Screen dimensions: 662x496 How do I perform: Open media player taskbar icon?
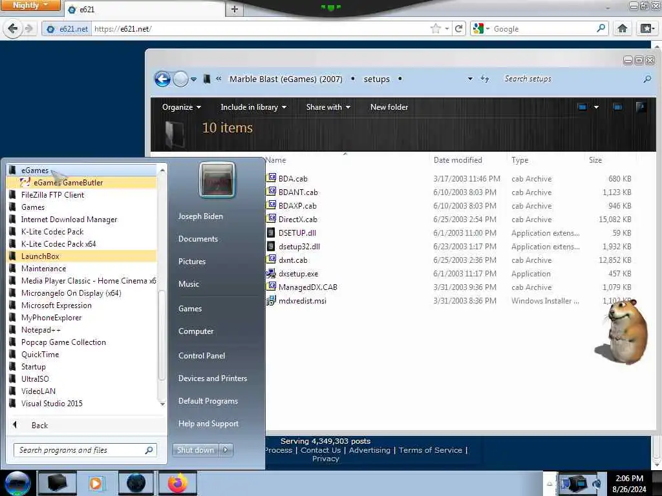click(x=96, y=483)
